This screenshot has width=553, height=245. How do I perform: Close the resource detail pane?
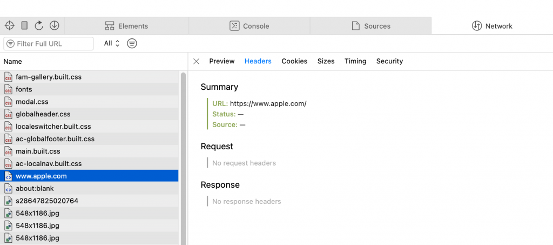[x=197, y=62]
